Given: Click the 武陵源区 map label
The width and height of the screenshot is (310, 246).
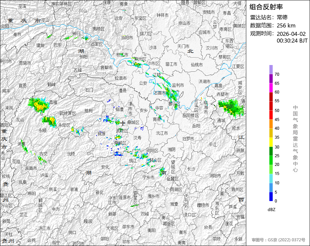Looking at the screenshot, I should point(68,113).
